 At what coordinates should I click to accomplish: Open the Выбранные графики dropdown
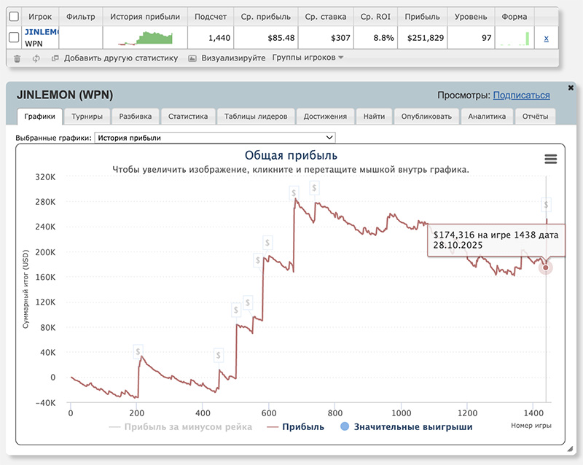[214, 137]
